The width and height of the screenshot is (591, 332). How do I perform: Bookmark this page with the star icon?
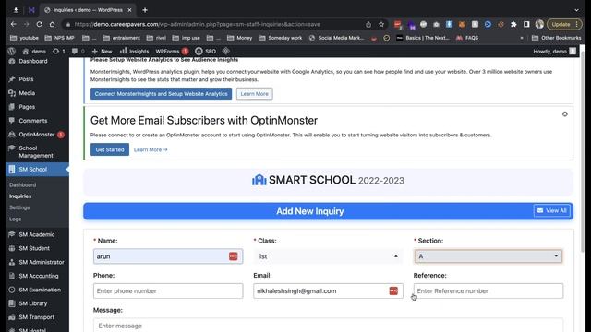pos(381,25)
